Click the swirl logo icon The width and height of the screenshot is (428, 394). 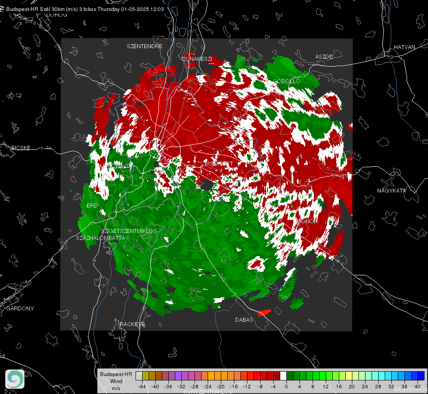(15, 379)
